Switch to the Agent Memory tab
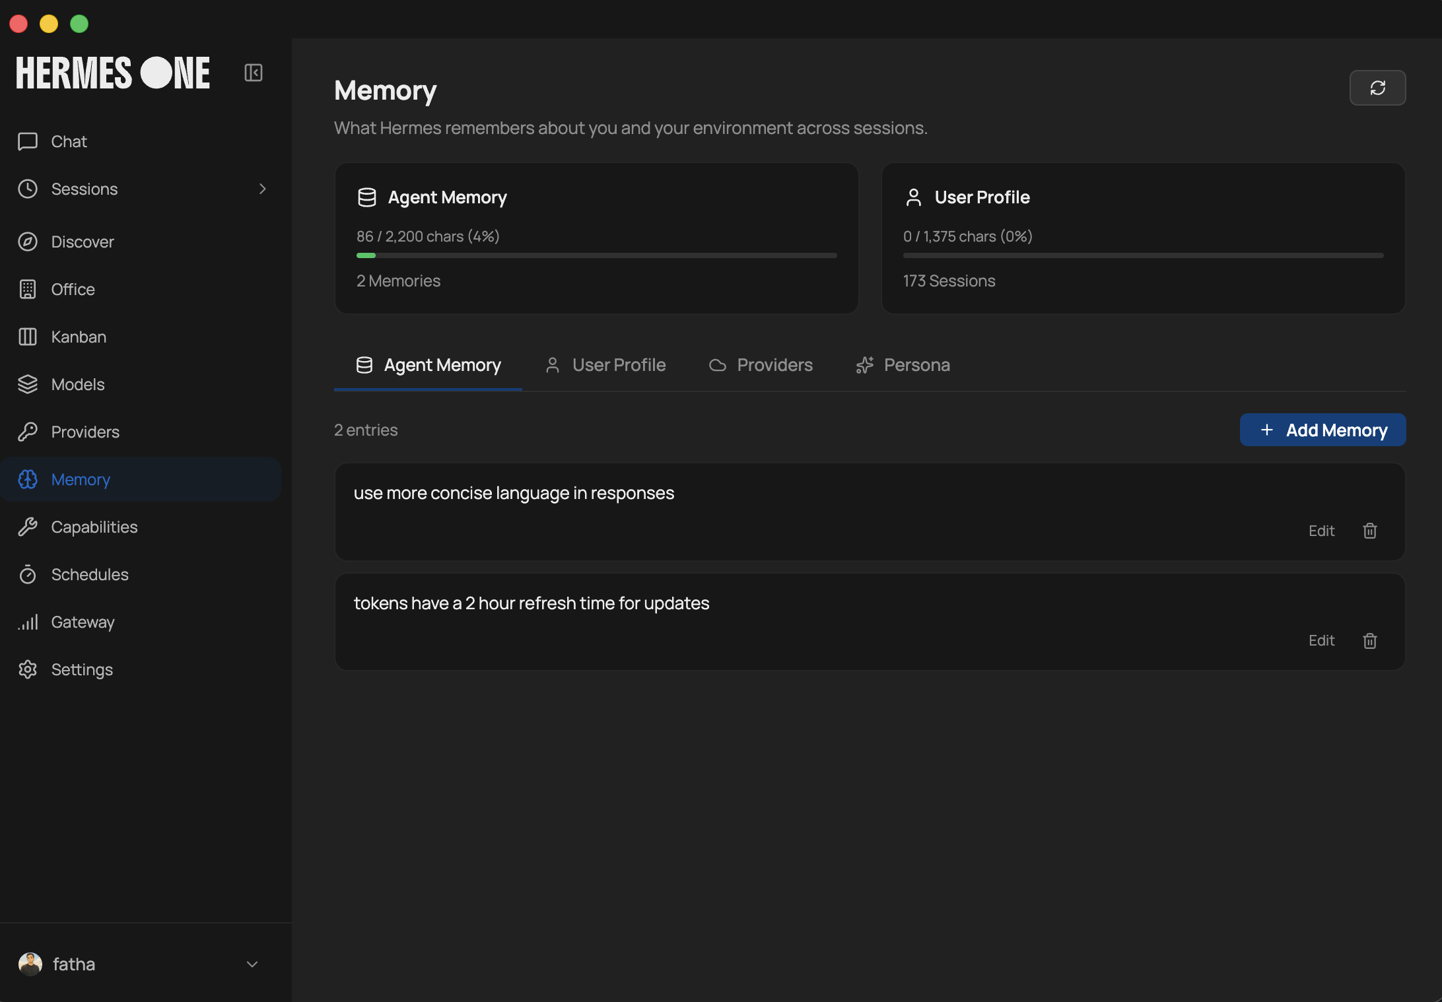Image resolution: width=1442 pixels, height=1002 pixels. click(429, 365)
